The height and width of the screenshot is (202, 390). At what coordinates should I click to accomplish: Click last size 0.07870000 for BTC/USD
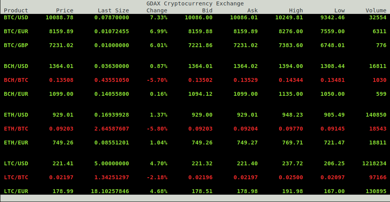point(112,17)
